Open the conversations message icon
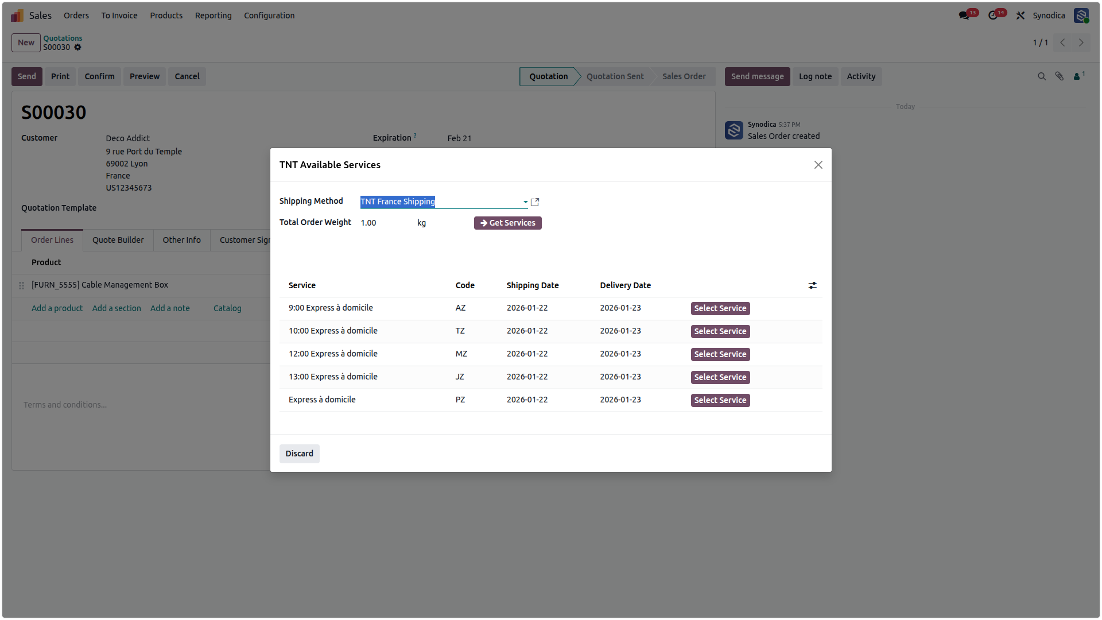The image size is (1102, 620). tap(964, 15)
